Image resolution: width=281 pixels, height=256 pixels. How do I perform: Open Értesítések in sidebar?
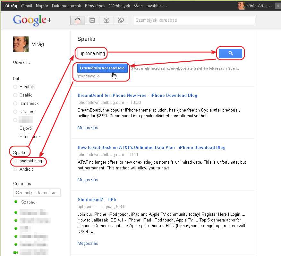pyautogui.click(x=30, y=136)
